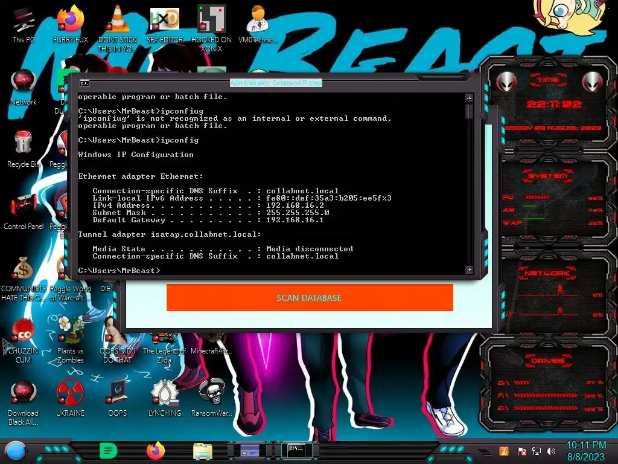
Task: Click the DRIVES gadget header
Action: [548, 361]
